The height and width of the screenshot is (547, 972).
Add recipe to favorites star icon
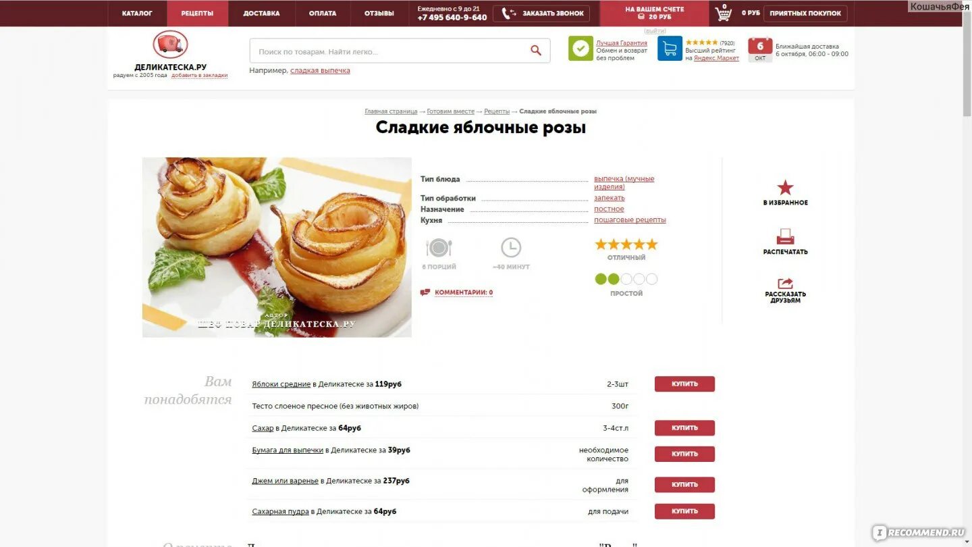pos(785,188)
